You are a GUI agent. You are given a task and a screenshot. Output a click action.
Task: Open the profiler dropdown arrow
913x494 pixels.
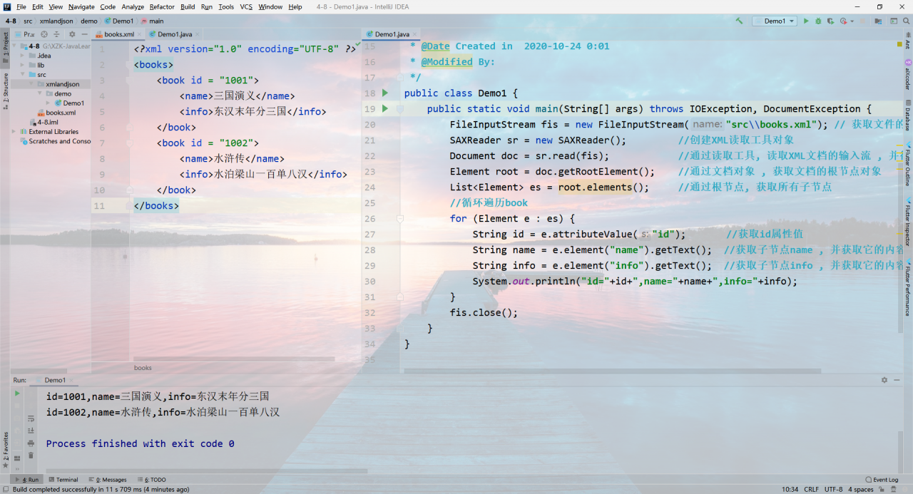pos(852,21)
